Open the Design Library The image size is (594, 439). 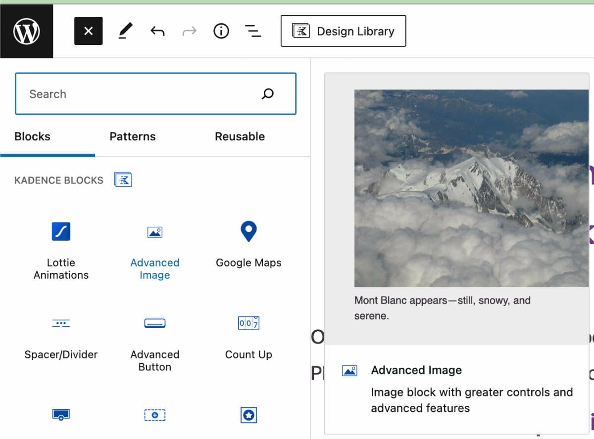point(343,31)
